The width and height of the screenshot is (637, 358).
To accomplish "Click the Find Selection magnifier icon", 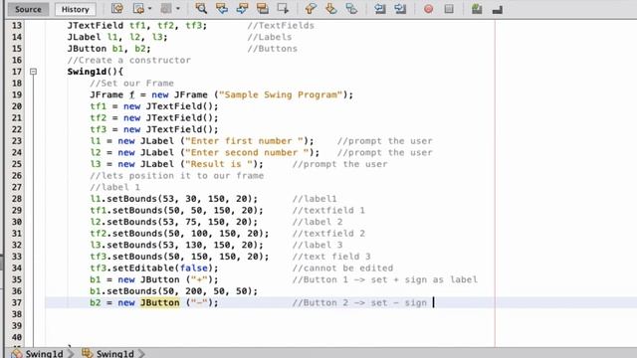I will [x=201, y=9].
